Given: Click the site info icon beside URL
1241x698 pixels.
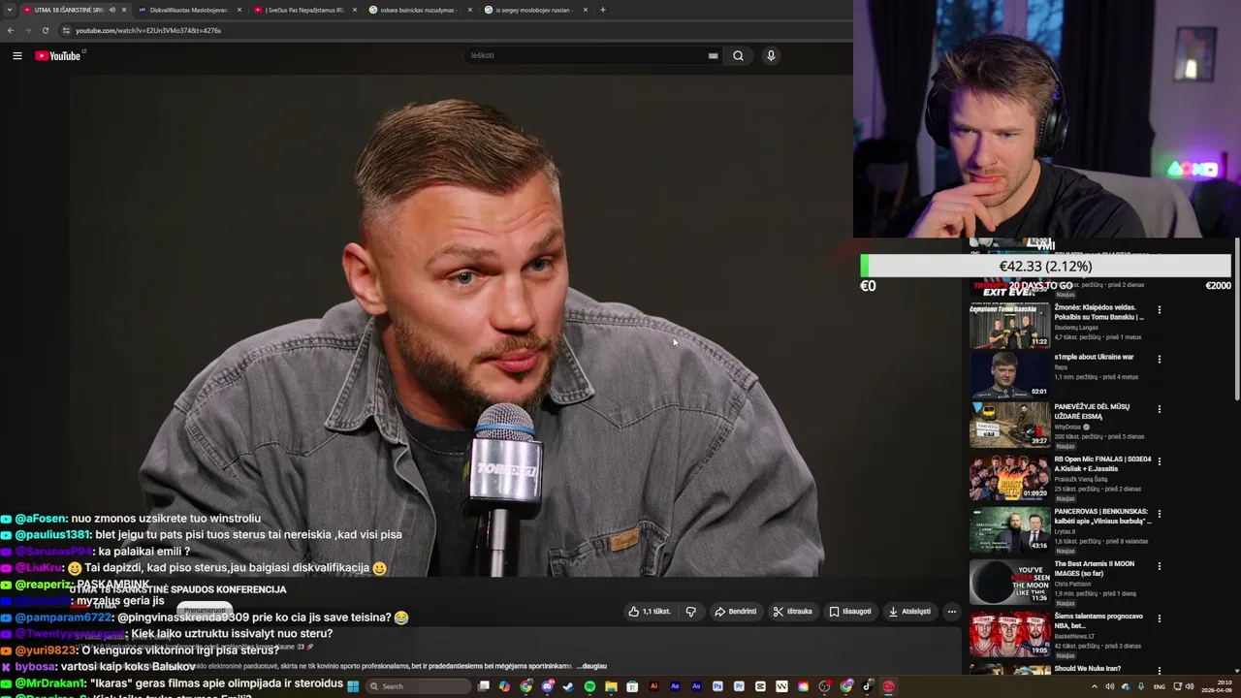Looking at the screenshot, I should click(66, 30).
